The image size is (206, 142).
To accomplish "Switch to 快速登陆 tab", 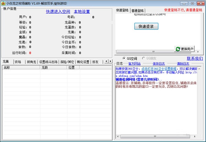I will pos(122,10).
